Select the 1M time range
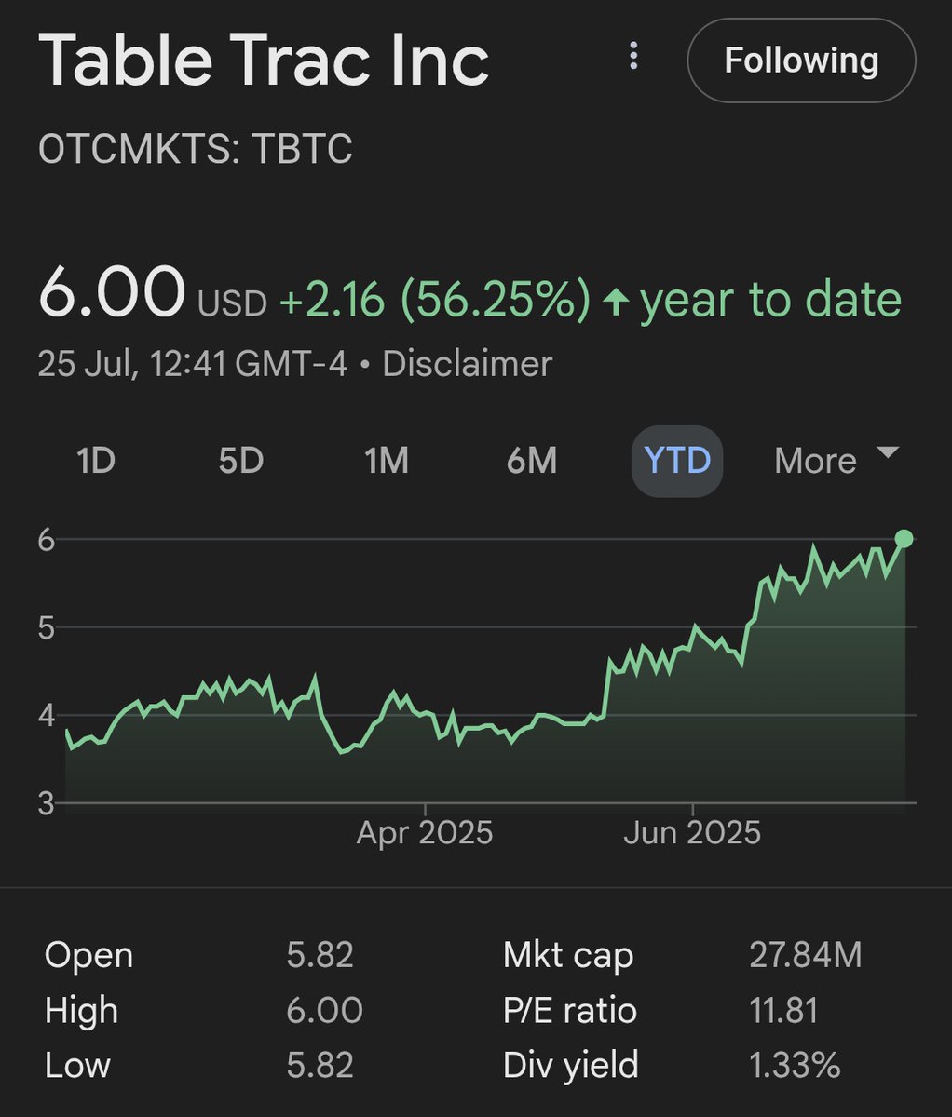952x1117 pixels. coord(387,461)
